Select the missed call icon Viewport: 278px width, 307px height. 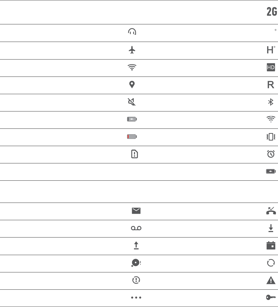270,210
